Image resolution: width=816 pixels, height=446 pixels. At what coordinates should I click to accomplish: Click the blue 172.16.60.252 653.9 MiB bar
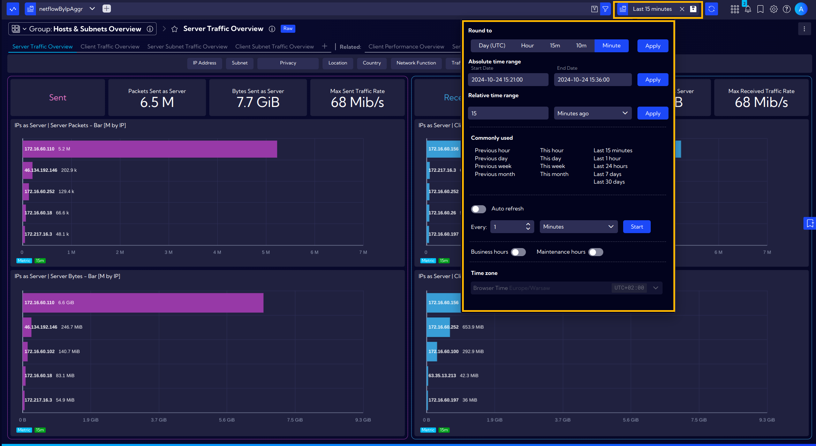[438, 327]
